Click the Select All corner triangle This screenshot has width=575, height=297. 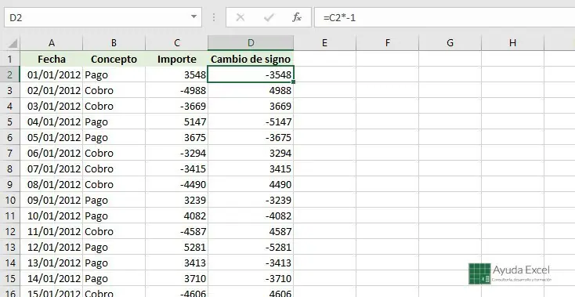point(13,44)
